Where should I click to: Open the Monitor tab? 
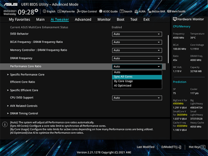click(104, 19)
